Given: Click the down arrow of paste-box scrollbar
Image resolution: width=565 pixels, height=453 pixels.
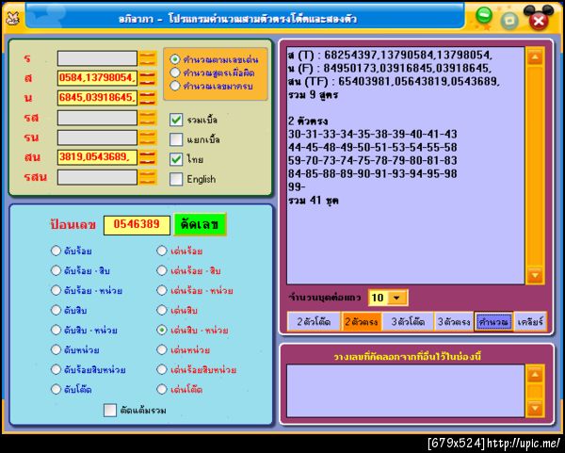Looking at the screenshot, I should (x=535, y=408).
